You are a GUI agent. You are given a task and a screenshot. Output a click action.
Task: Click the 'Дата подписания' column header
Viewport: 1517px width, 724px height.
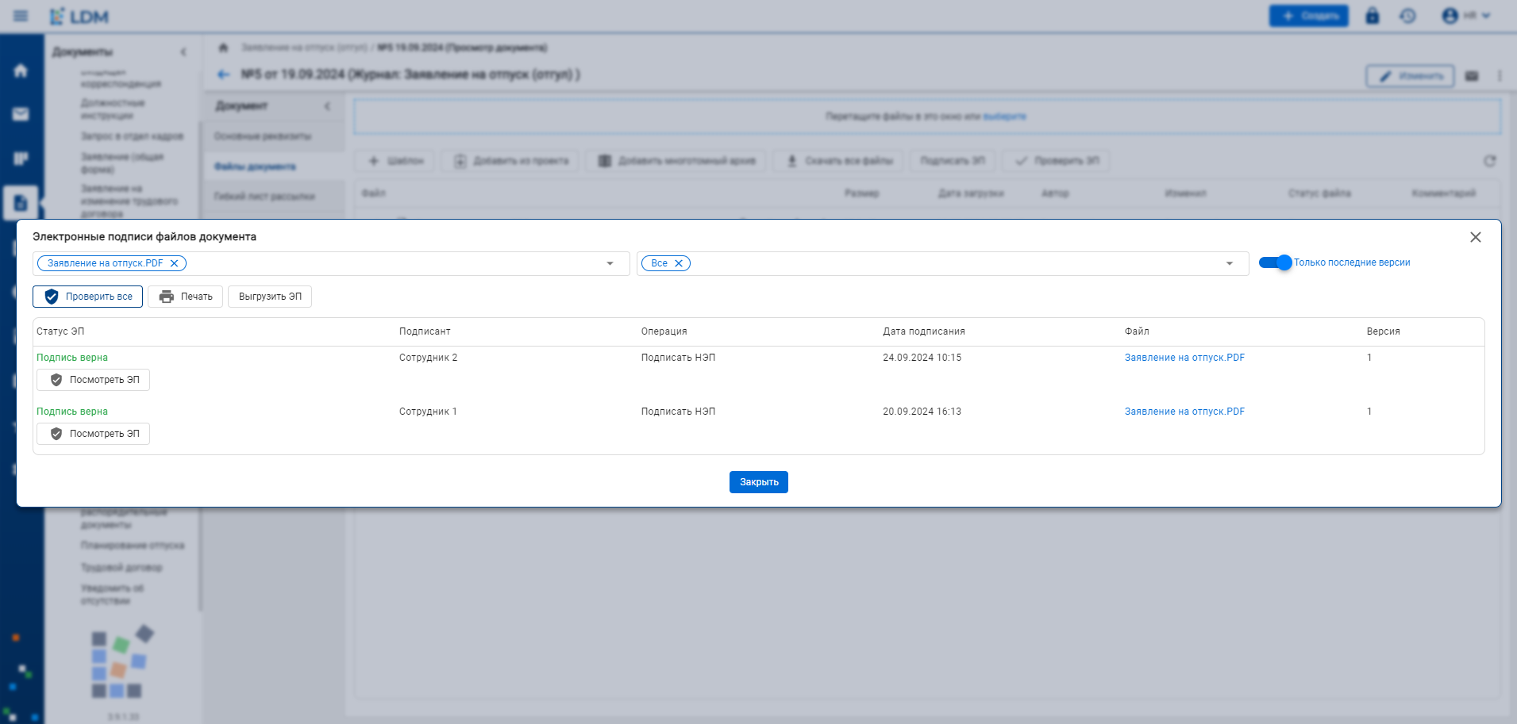tap(923, 331)
